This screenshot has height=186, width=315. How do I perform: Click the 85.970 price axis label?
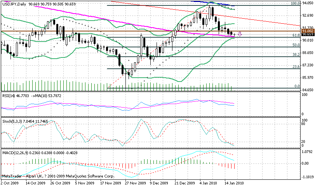[x=307, y=77]
